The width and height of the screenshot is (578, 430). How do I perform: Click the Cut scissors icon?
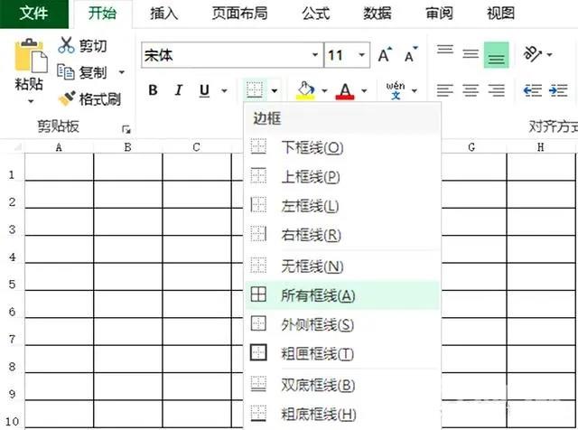tap(66, 45)
